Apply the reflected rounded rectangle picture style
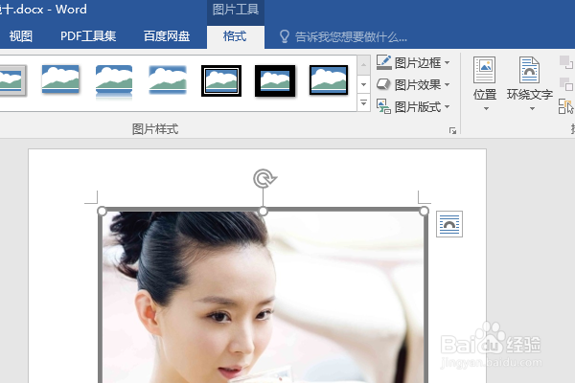The height and width of the screenshot is (383, 575). [x=114, y=81]
